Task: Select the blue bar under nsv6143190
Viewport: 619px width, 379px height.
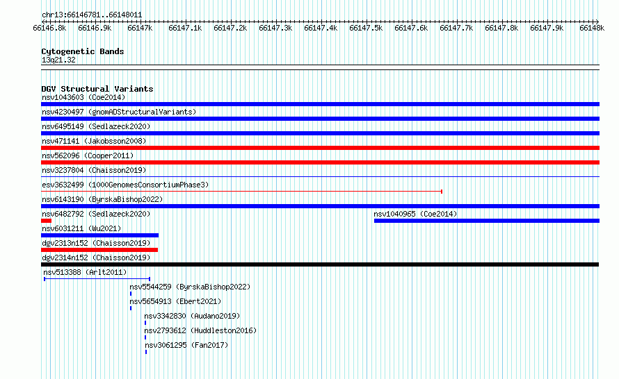Action: 320,206
